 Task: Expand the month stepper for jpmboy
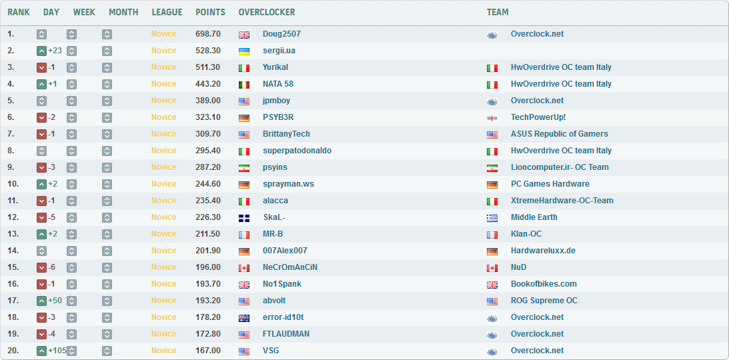(107, 101)
